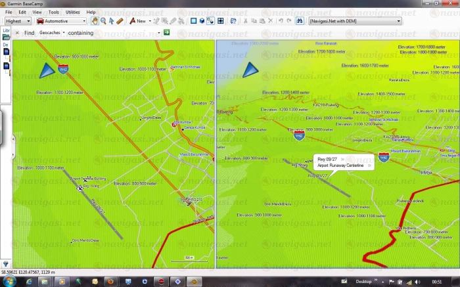Click the New item button
This screenshot has width=460, height=287.
[x=139, y=21]
